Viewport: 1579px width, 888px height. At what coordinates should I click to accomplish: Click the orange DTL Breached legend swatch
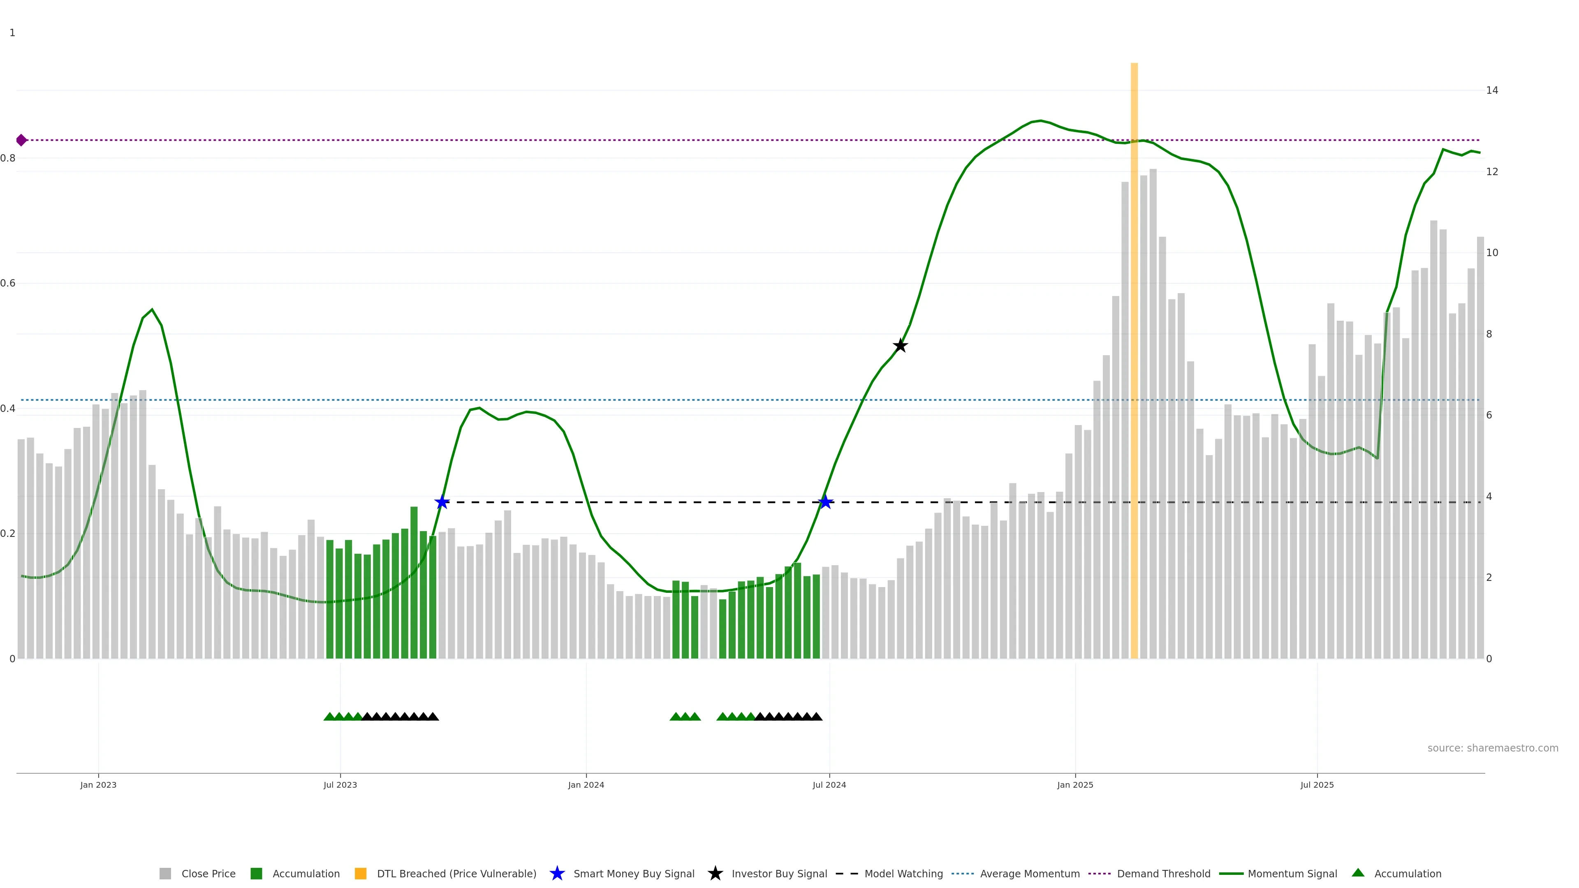361,874
